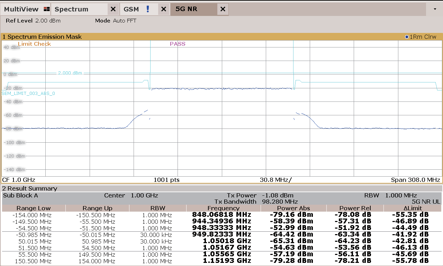
Task: Click the Power Rel column header
Action: click(x=355, y=208)
